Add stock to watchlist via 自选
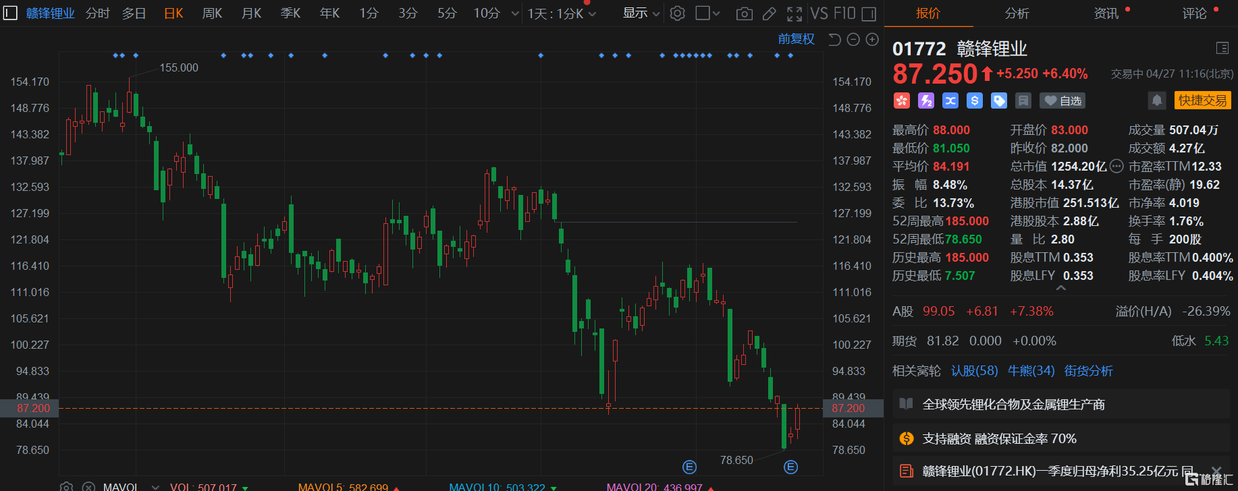 [1063, 100]
